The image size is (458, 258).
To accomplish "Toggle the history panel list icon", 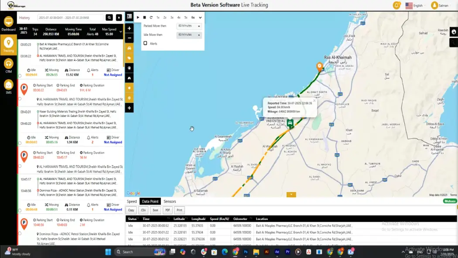I will click(130, 16).
